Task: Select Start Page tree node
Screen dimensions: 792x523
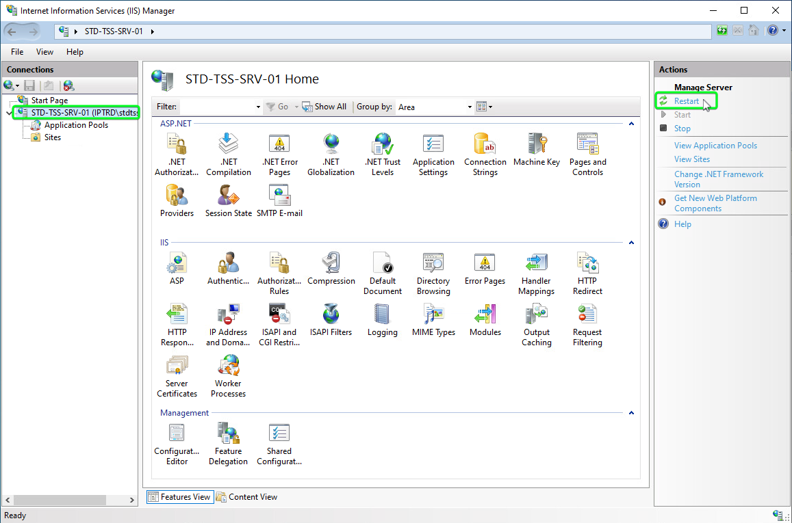Action: click(x=49, y=100)
